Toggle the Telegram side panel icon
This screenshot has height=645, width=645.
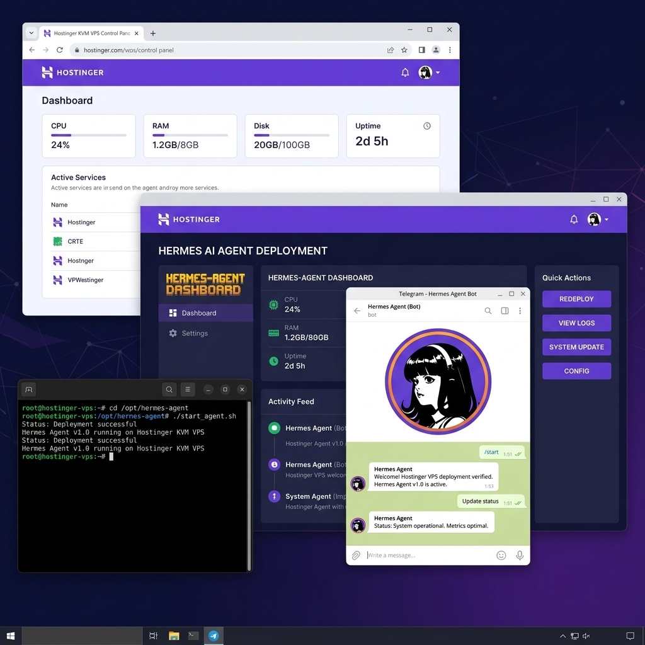point(505,311)
